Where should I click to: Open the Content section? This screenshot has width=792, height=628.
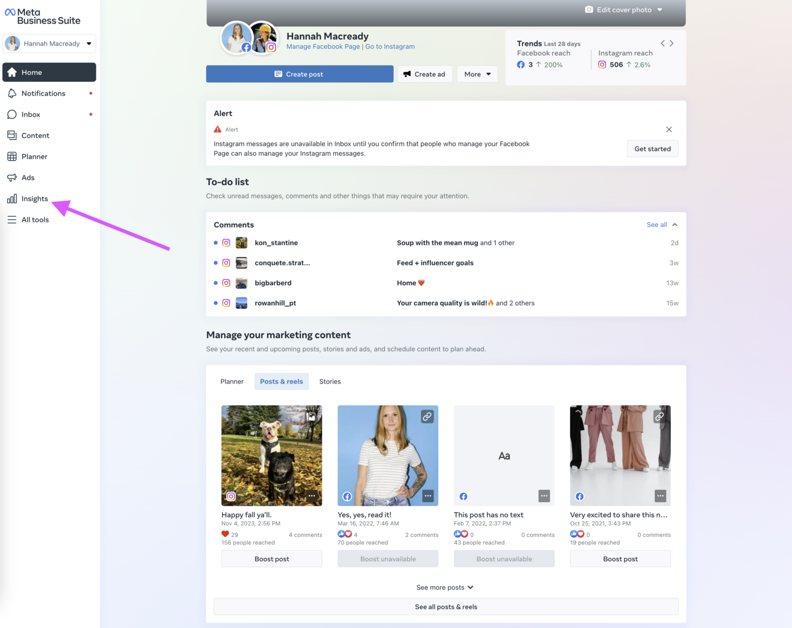click(x=49, y=136)
